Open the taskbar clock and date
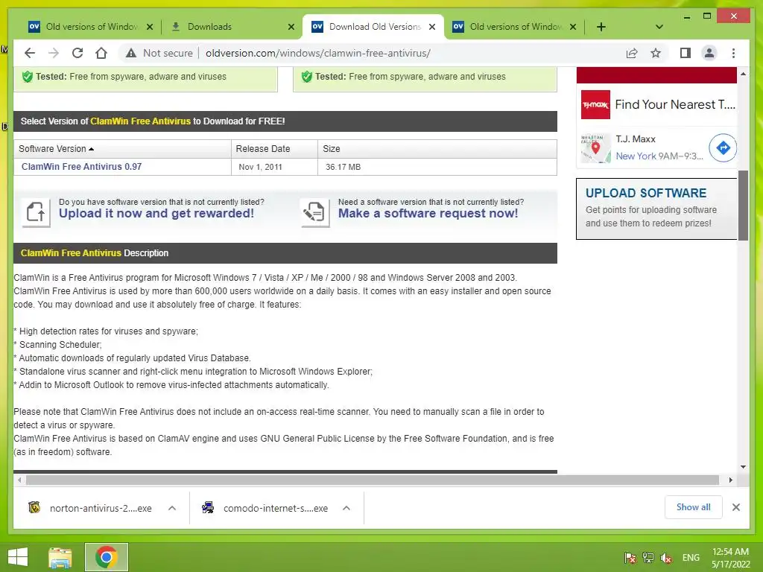This screenshot has height=572, width=763. pos(730,558)
